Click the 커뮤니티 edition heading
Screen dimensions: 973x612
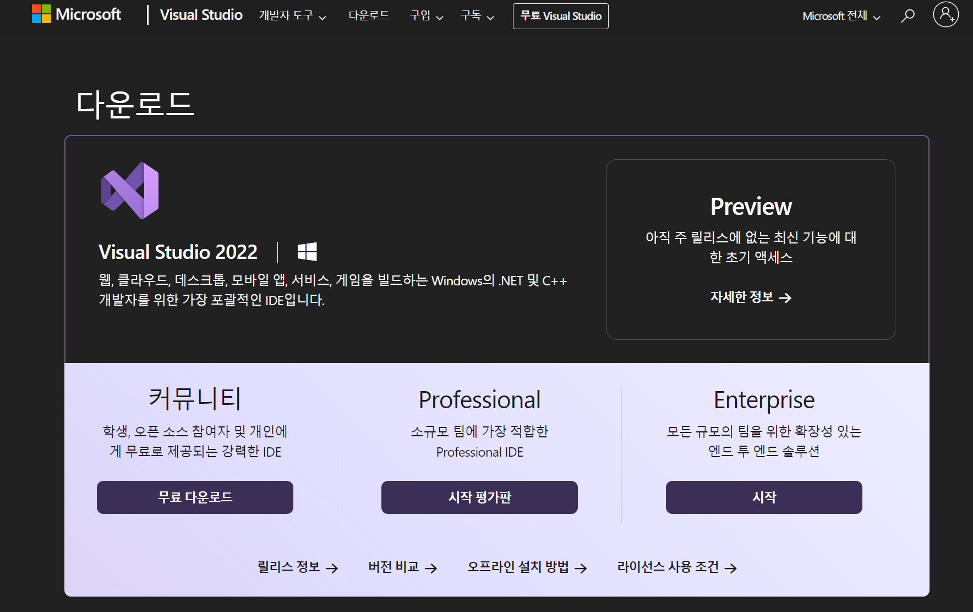pyautogui.click(x=195, y=398)
